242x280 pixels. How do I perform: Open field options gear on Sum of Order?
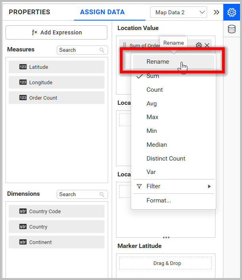point(199,45)
